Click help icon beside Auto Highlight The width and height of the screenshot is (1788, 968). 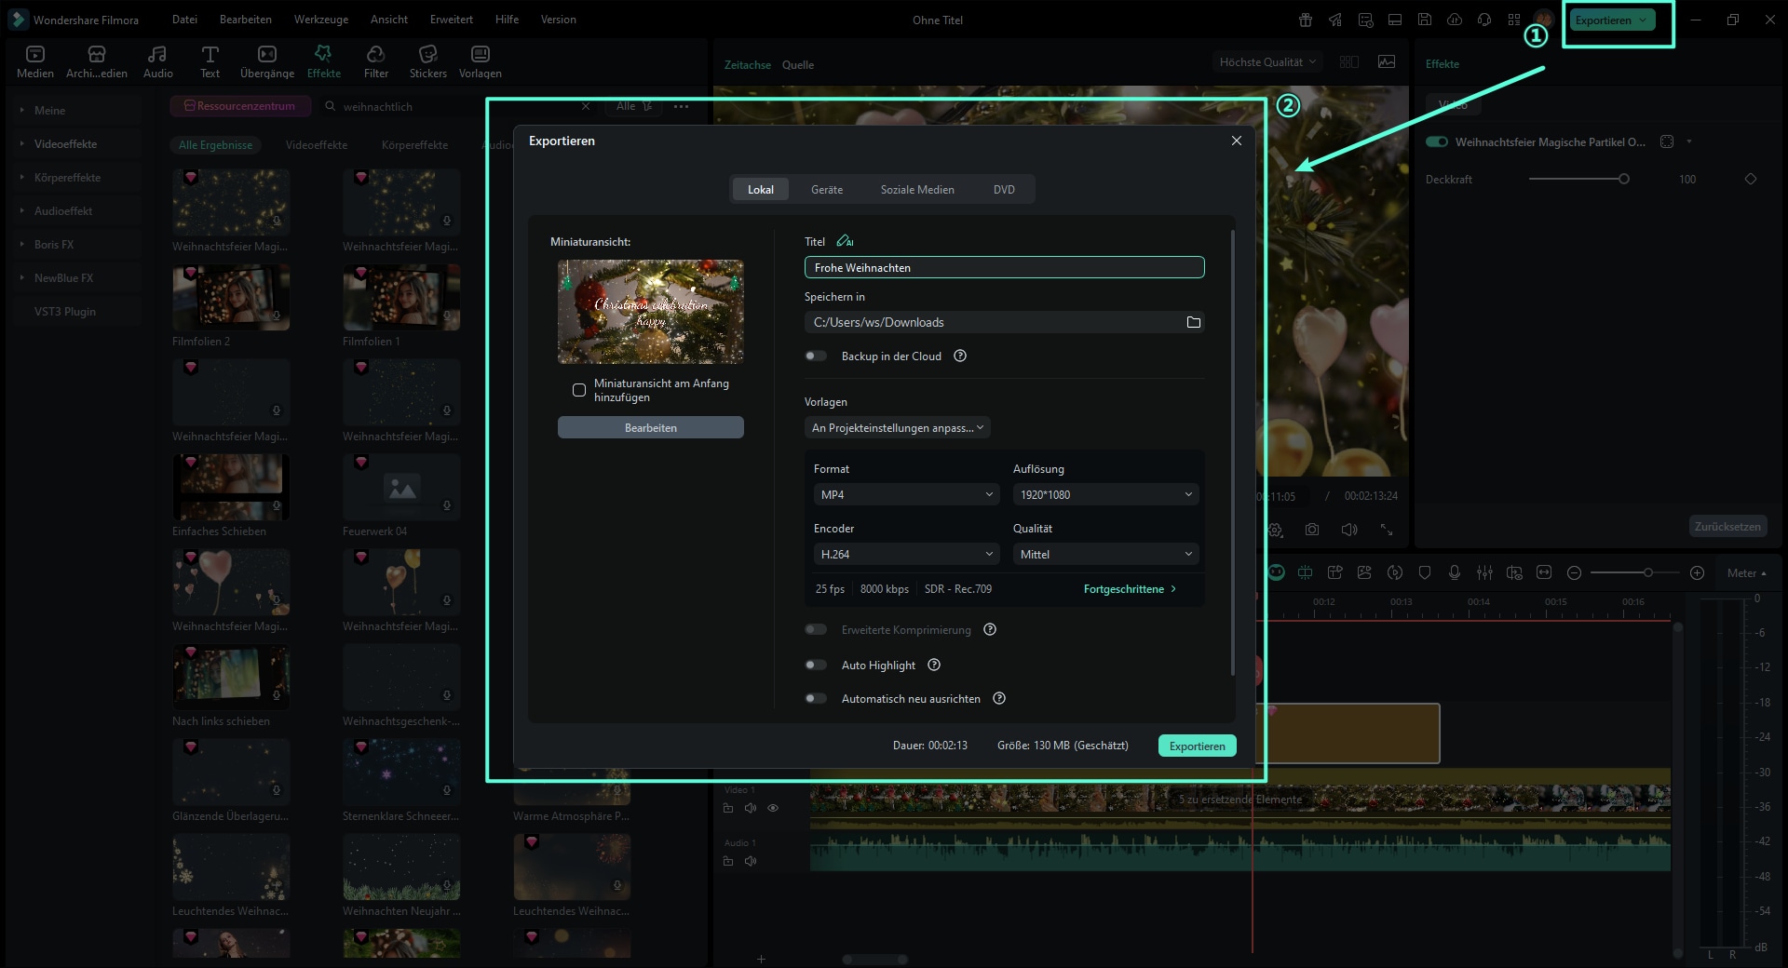coord(934,665)
